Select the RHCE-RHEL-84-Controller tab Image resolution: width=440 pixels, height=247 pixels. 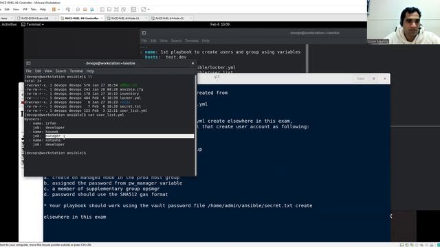tap(81, 19)
